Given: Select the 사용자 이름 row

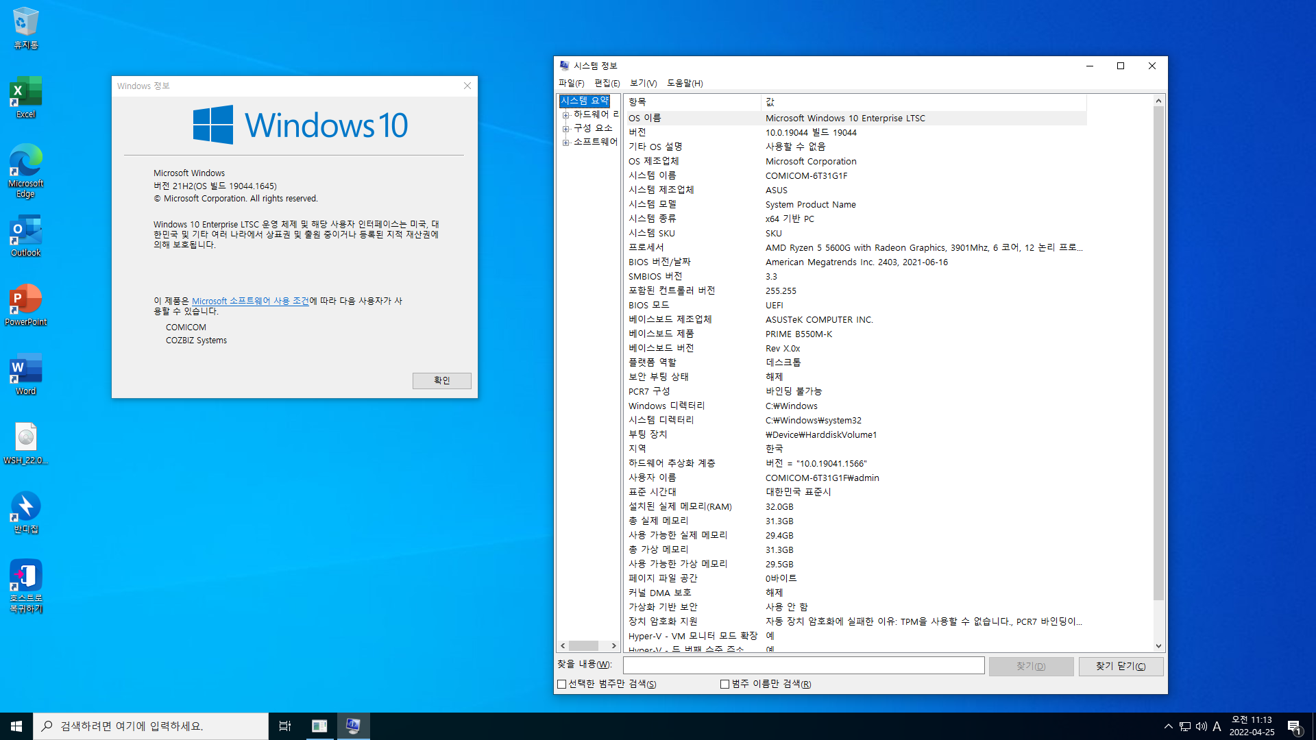Looking at the screenshot, I should pos(855,478).
